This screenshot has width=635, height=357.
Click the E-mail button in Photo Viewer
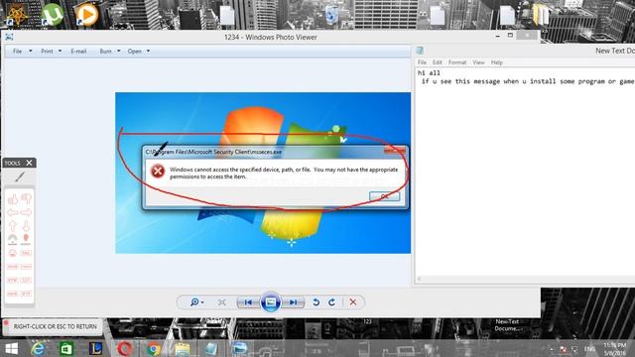78,51
